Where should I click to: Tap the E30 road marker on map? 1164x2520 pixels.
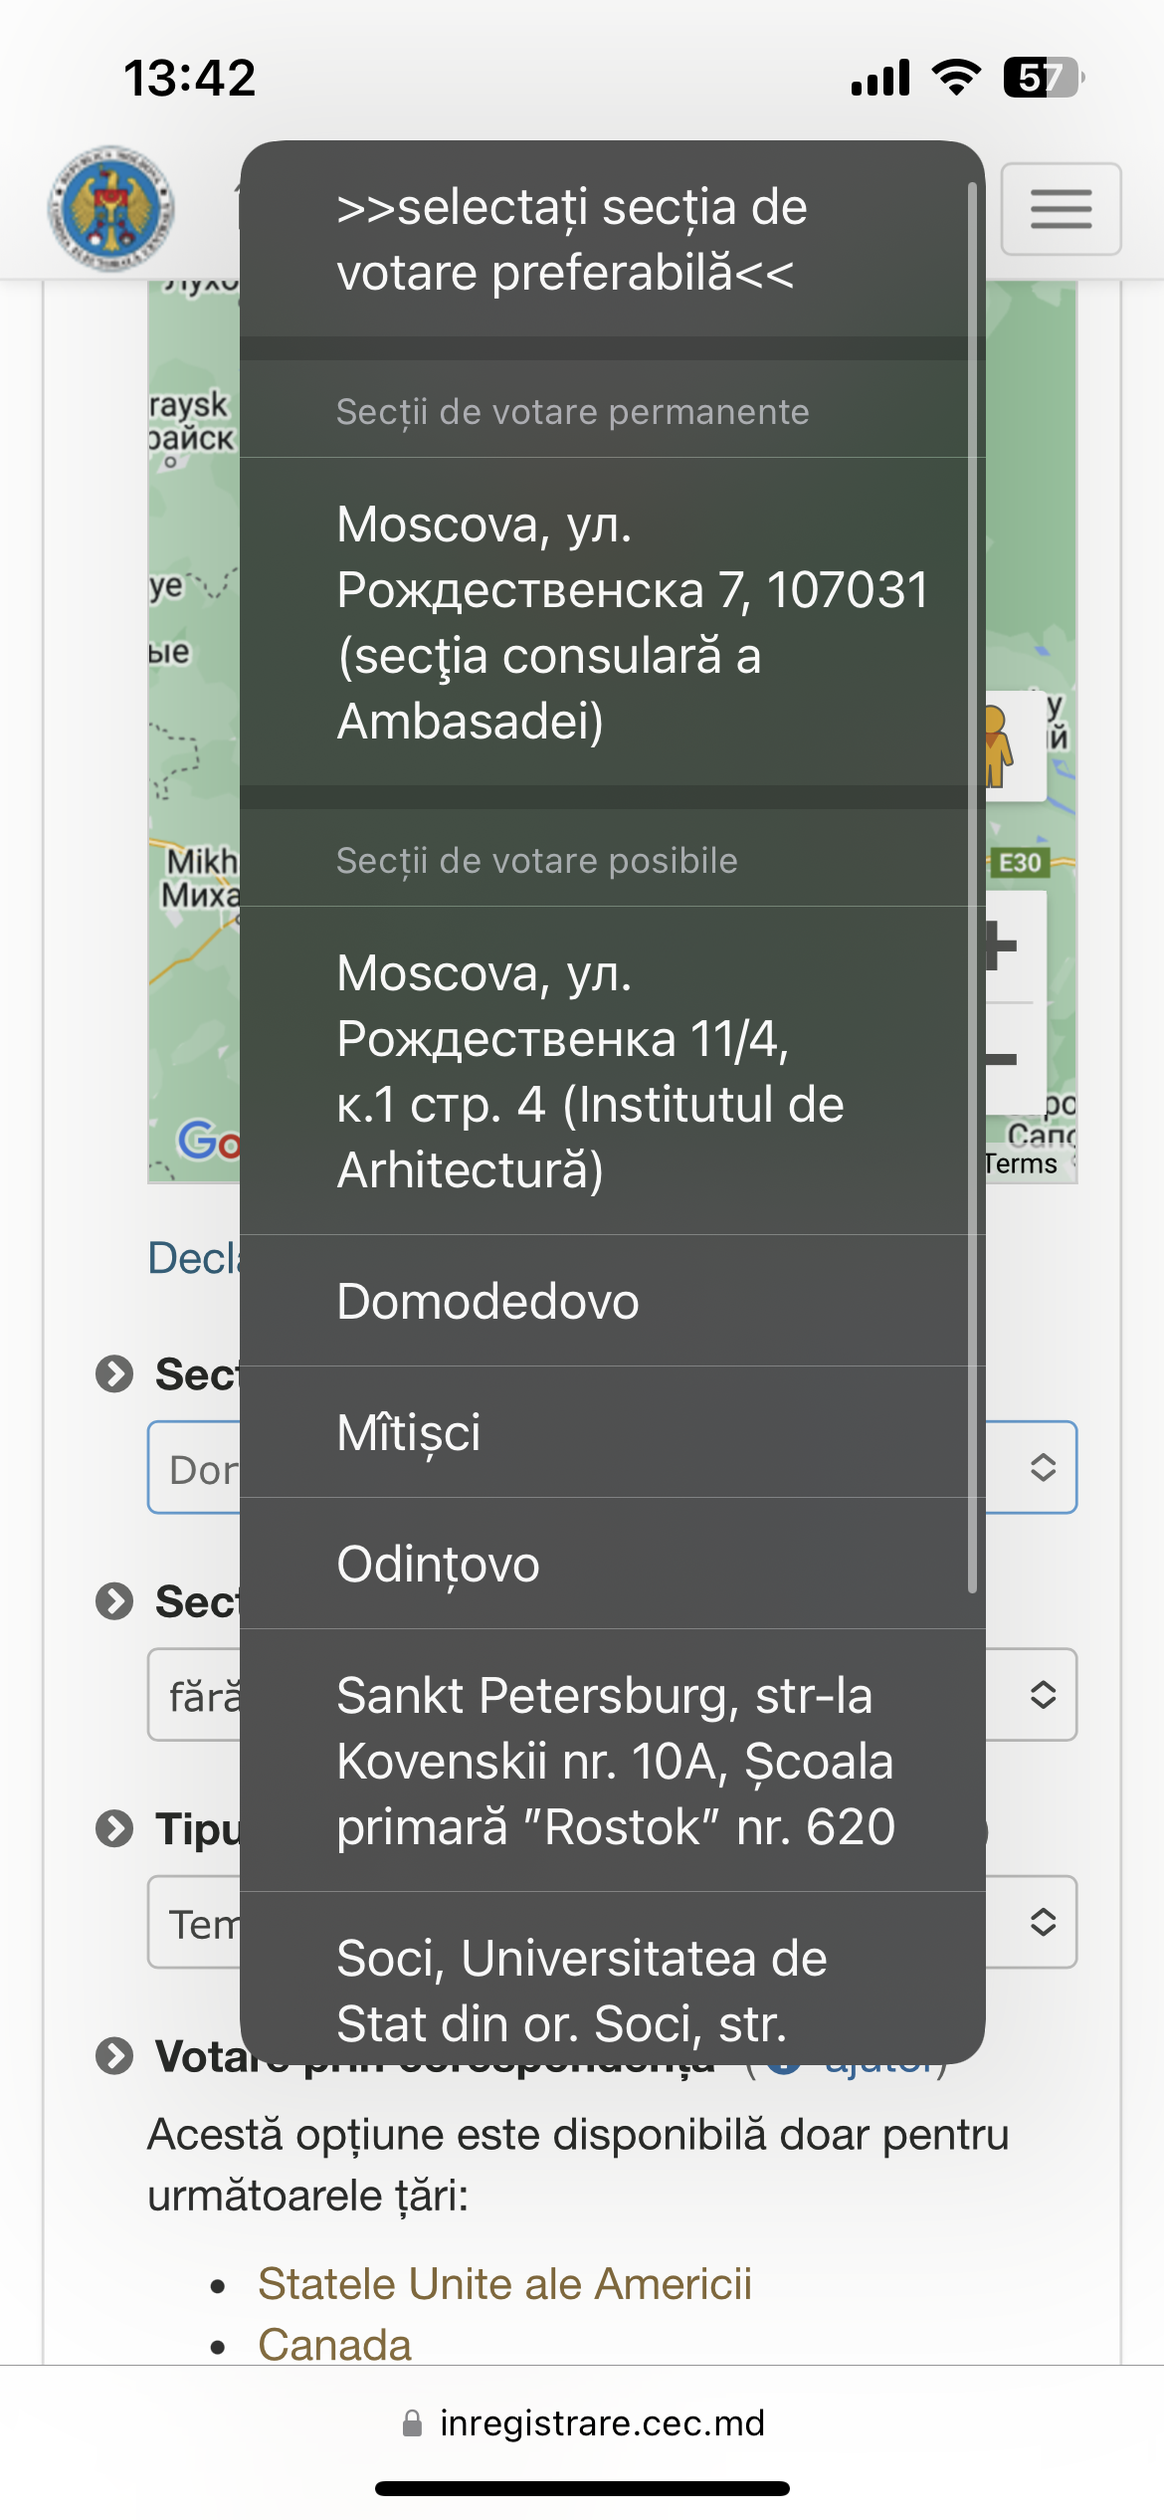[x=1020, y=862]
